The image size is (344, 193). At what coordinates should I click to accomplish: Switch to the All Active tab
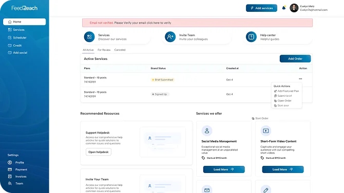(88, 50)
